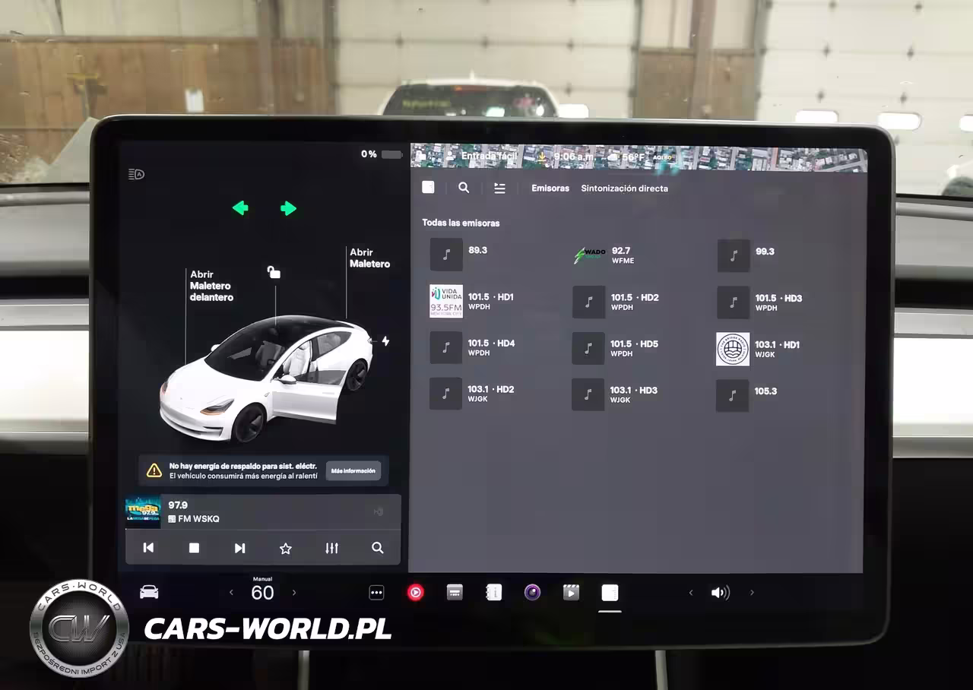
Task: Unlock the car via padlock icon
Action: coord(274,272)
